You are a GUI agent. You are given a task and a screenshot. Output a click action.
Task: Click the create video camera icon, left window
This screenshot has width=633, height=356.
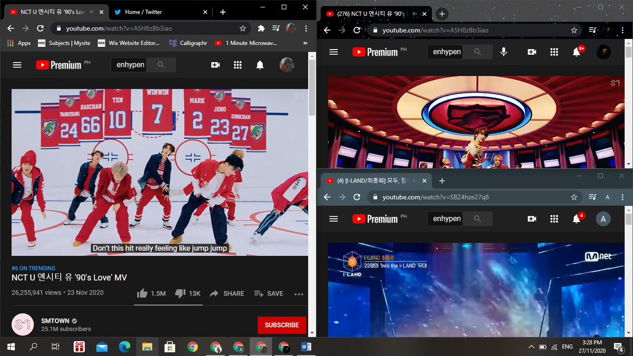tap(215, 65)
